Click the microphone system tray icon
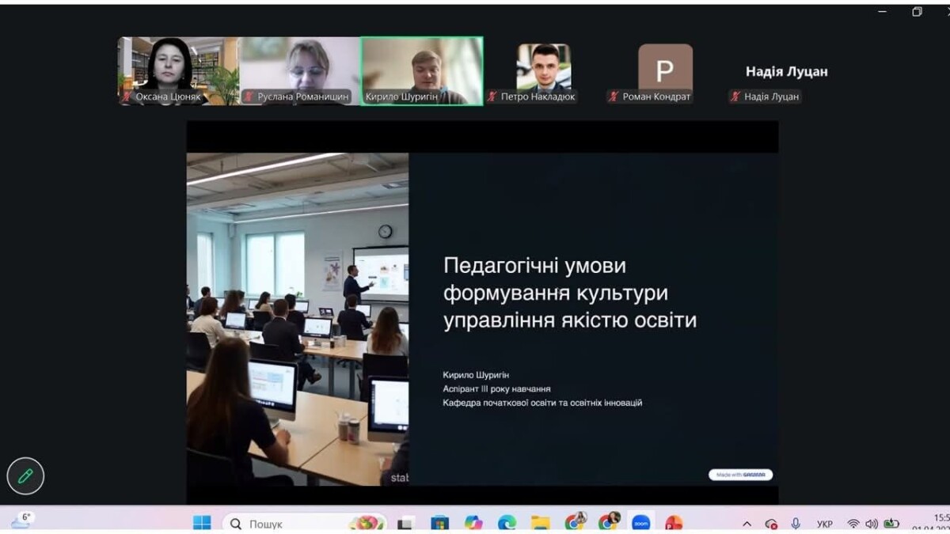 click(x=796, y=524)
